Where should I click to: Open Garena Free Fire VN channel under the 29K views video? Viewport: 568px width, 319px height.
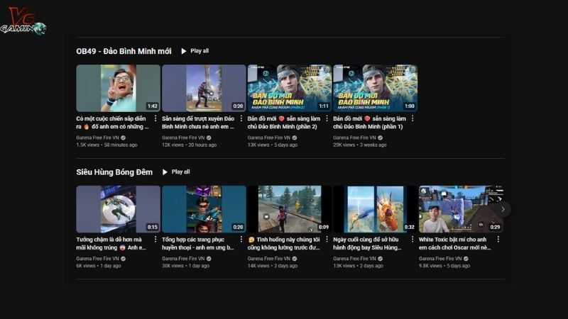(354, 138)
